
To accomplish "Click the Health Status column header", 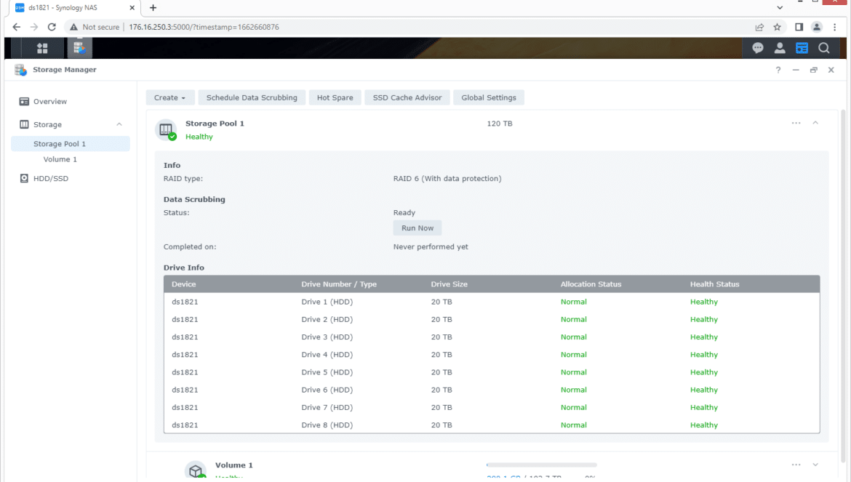I will click(x=714, y=284).
